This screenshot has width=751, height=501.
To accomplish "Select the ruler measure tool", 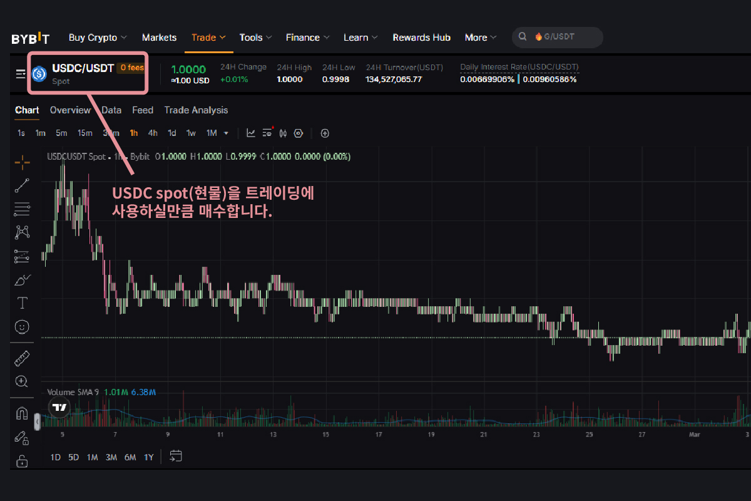I will [23, 358].
